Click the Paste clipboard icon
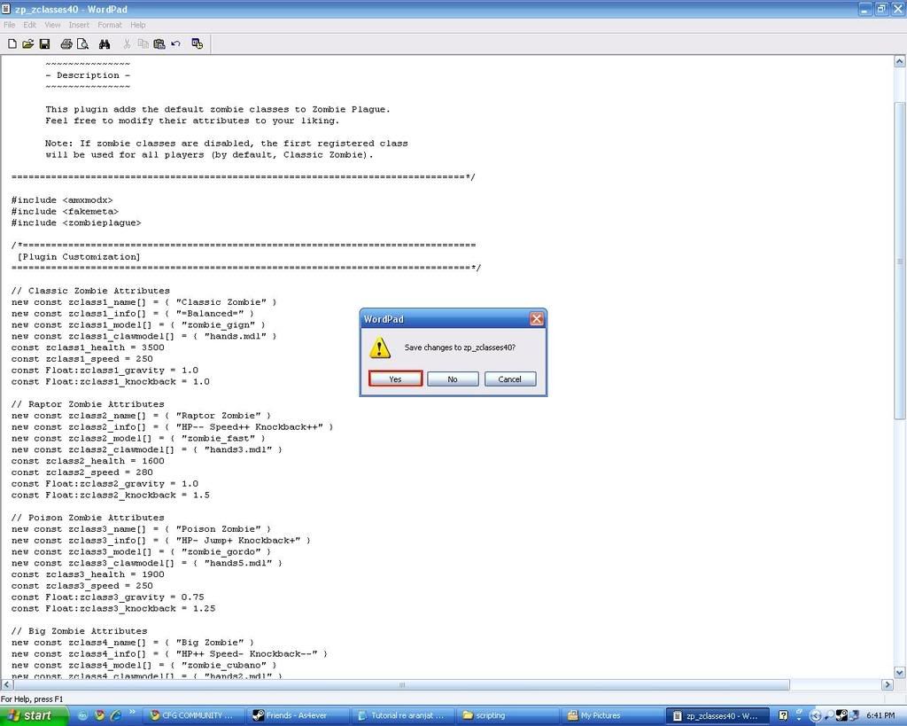The height and width of the screenshot is (726, 907). click(x=159, y=44)
